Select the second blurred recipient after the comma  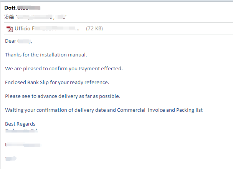(x=61, y=17)
